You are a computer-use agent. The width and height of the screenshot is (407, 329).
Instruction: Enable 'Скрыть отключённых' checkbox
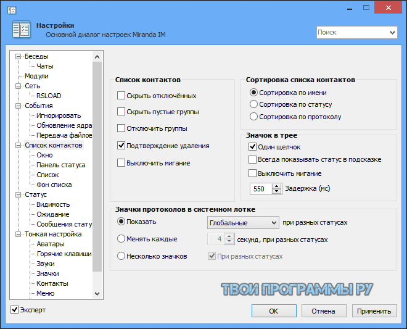121,96
